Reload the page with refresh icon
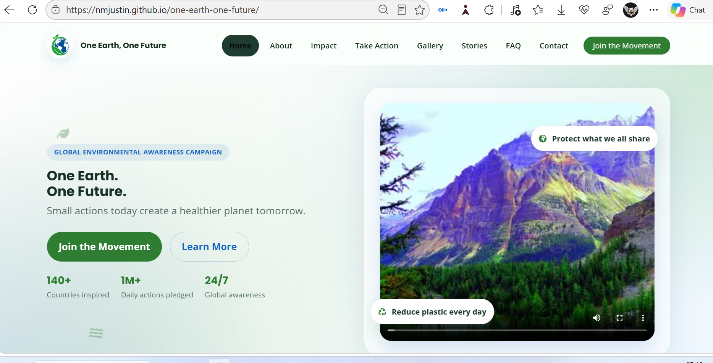 (32, 10)
